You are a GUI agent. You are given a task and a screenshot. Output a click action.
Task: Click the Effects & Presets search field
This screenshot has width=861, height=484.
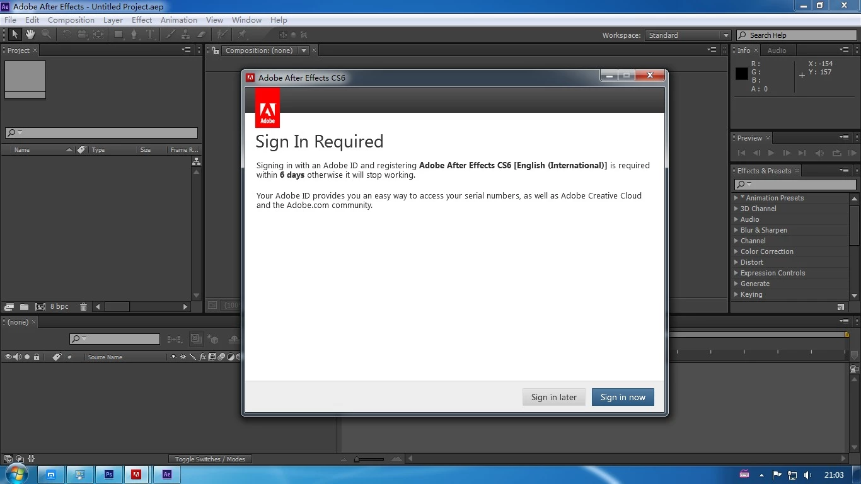point(795,184)
